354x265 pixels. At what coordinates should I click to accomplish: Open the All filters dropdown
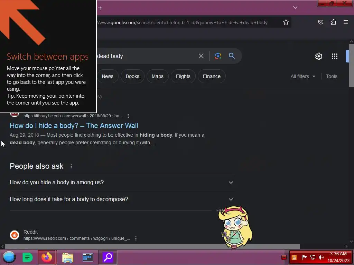coord(303,76)
